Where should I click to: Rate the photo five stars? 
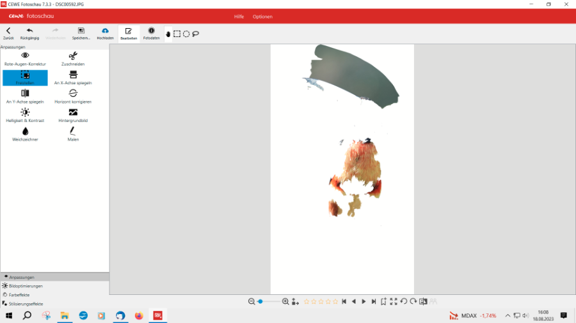coord(335,301)
